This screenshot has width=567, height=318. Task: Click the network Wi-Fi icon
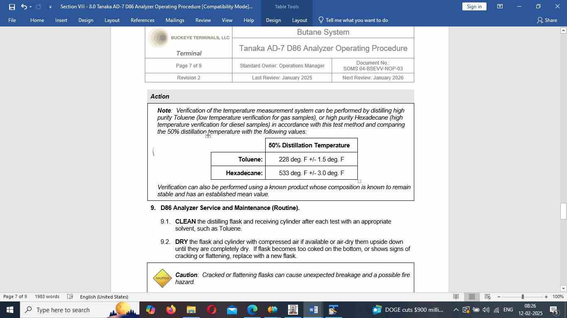pyautogui.click(x=496, y=310)
